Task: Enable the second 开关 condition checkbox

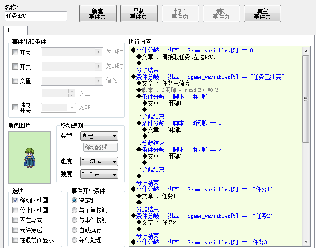Action: point(15,66)
